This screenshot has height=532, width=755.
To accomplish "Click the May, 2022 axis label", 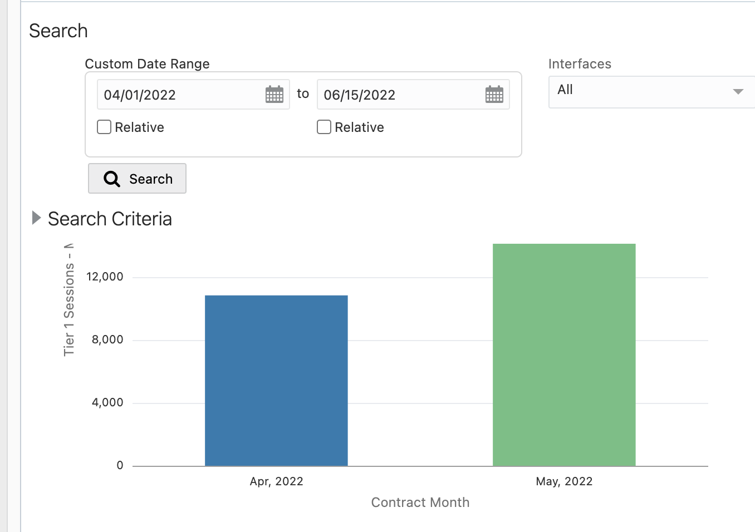I will 564,481.
